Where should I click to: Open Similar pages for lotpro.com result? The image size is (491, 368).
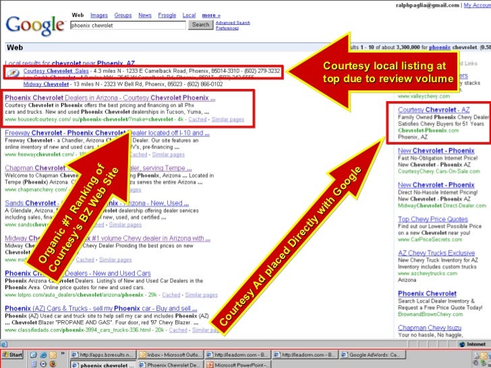[x=201, y=295]
